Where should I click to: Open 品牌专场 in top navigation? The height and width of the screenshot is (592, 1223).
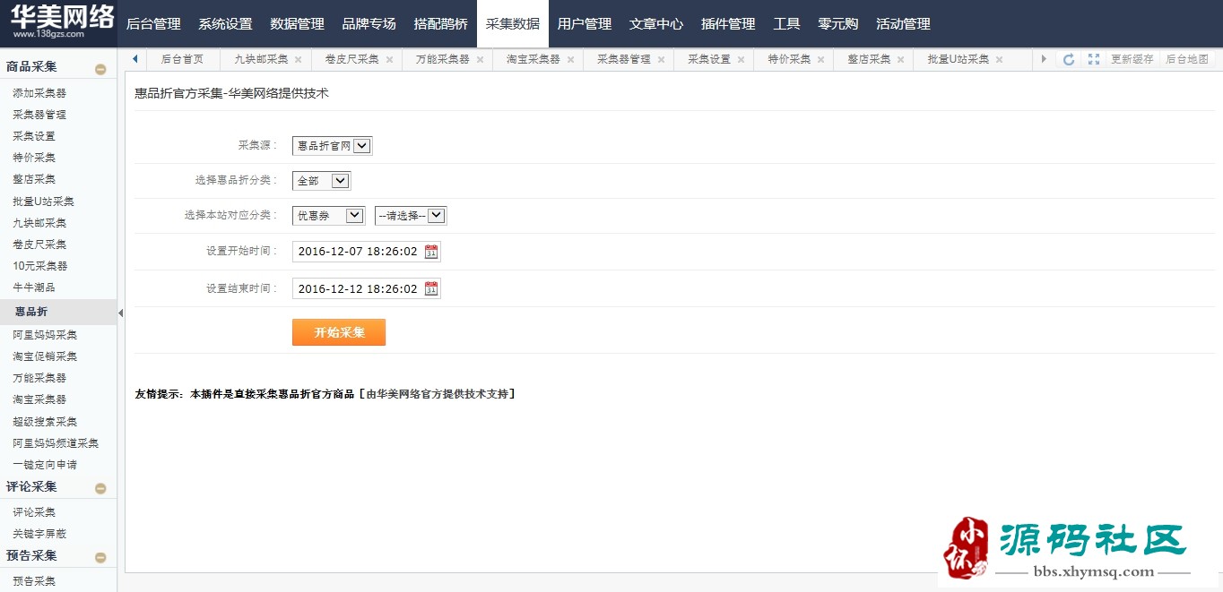369,24
